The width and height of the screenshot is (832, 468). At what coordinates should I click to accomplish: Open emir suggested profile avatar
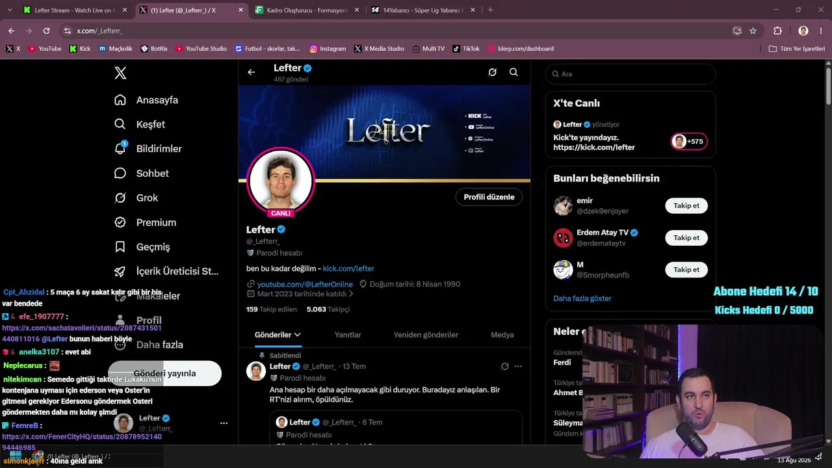tap(563, 206)
